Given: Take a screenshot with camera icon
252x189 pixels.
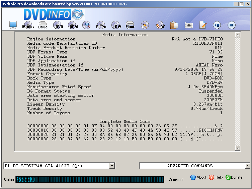Looking at the screenshot, I should [x=189, y=25].
